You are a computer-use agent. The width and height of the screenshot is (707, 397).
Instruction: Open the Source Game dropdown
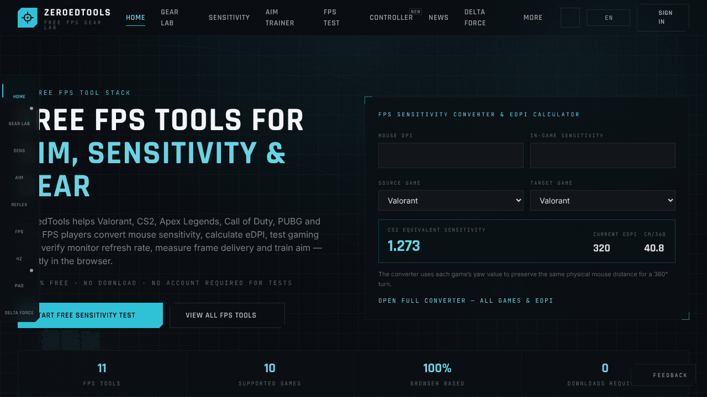(451, 201)
